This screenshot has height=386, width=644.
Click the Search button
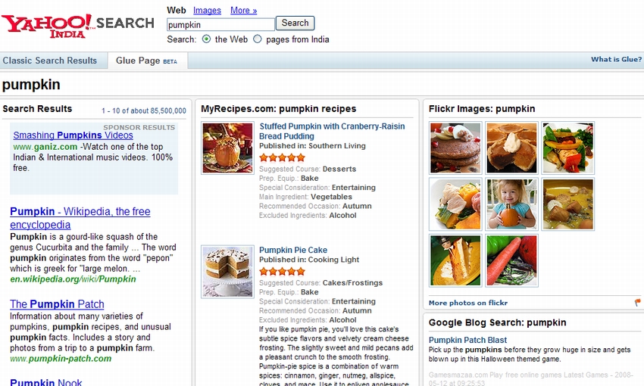[x=295, y=23]
